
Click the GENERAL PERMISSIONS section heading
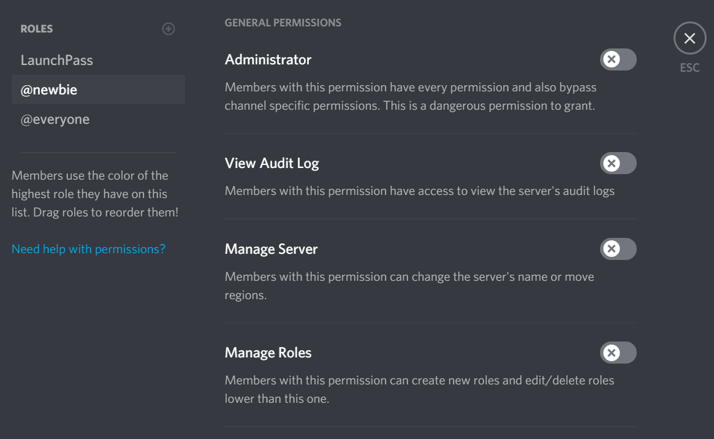click(x=283, y=22)
